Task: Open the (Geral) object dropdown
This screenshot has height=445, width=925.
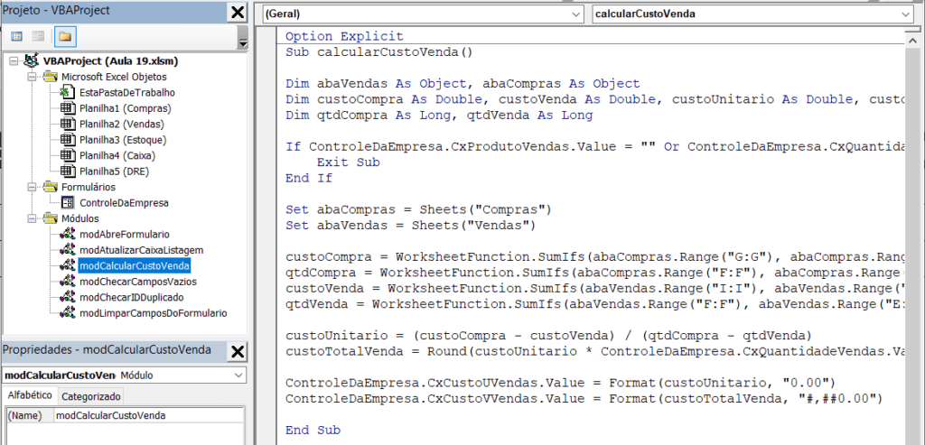Action: (575, 14)
